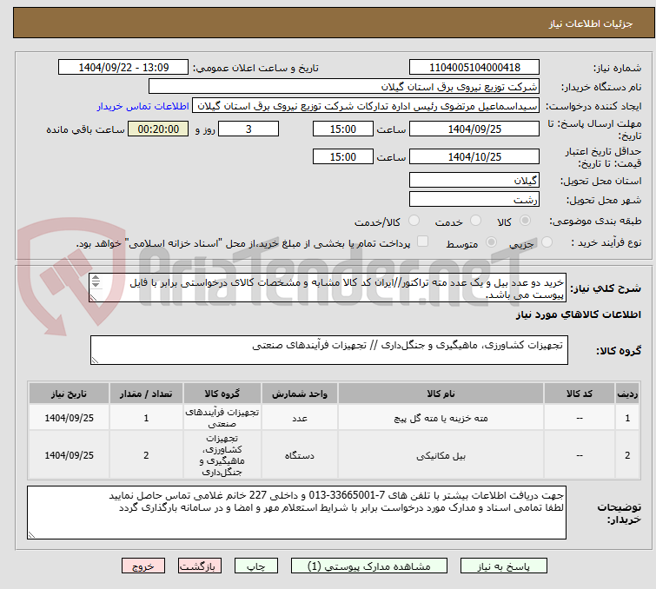This screenshot has height=589, width=656.
Task: Click the page header جزئیات اطلاعات نیاز
Action: (x=591, y=23)
